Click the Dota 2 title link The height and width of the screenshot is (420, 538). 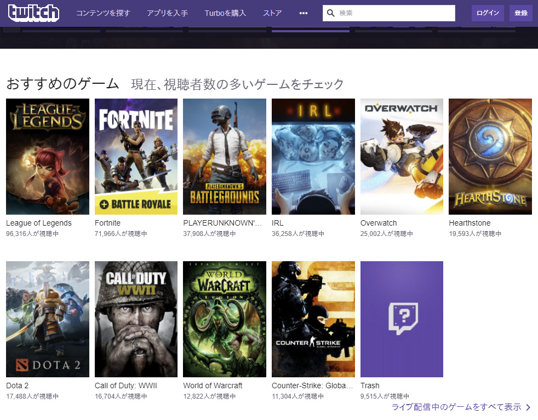pyautogui.click(x=17, y=386)
